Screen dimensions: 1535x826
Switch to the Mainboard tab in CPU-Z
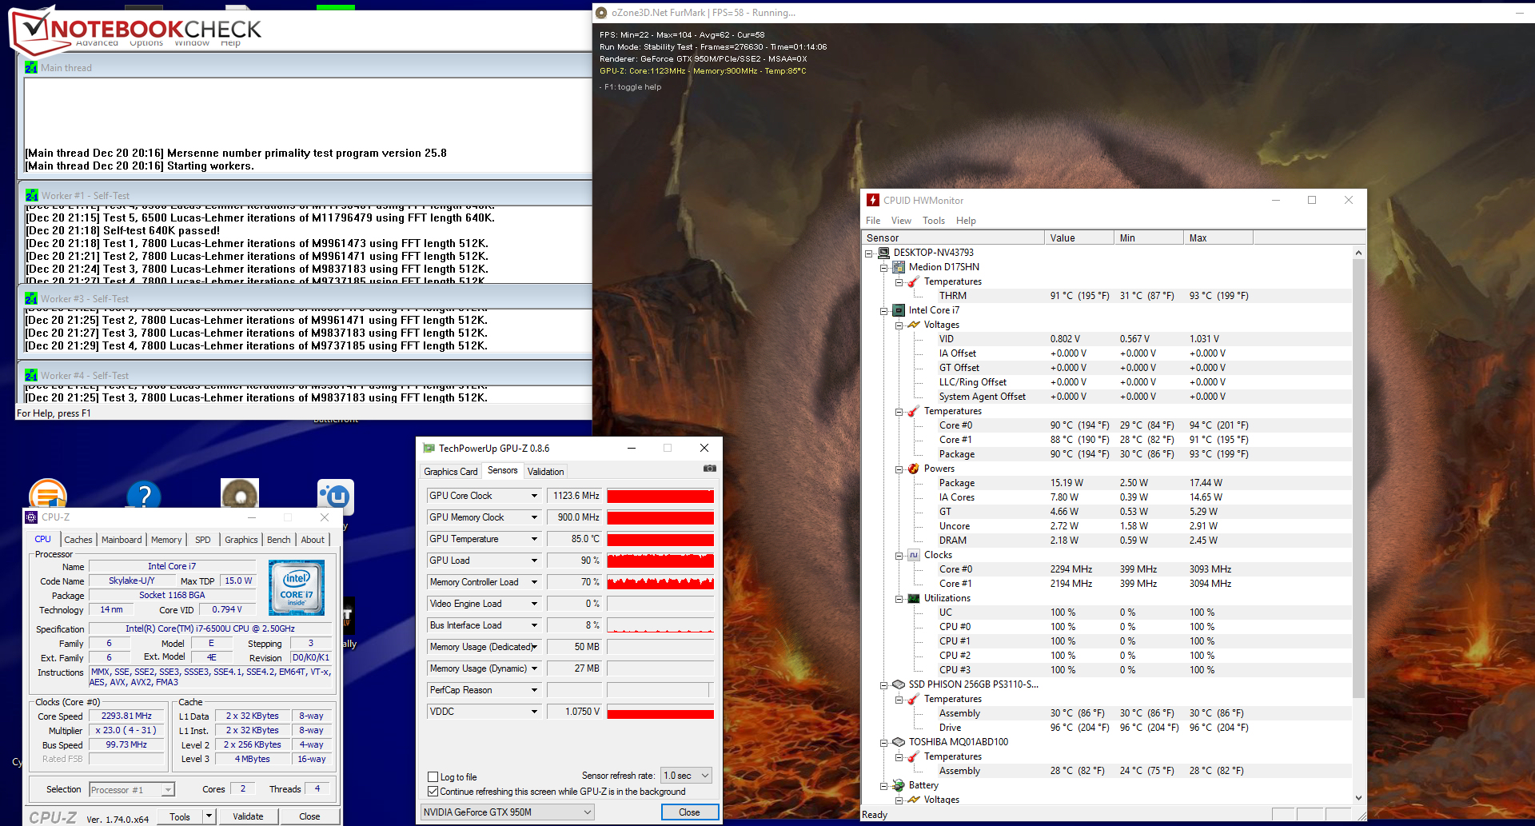pyautogui.click(x=122, y=540)
